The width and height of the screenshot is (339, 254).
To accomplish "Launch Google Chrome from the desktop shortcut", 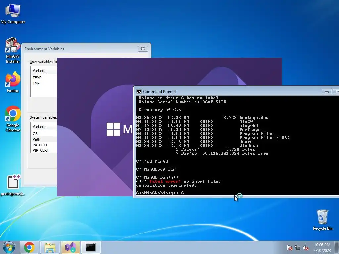I will pos(13,119).
